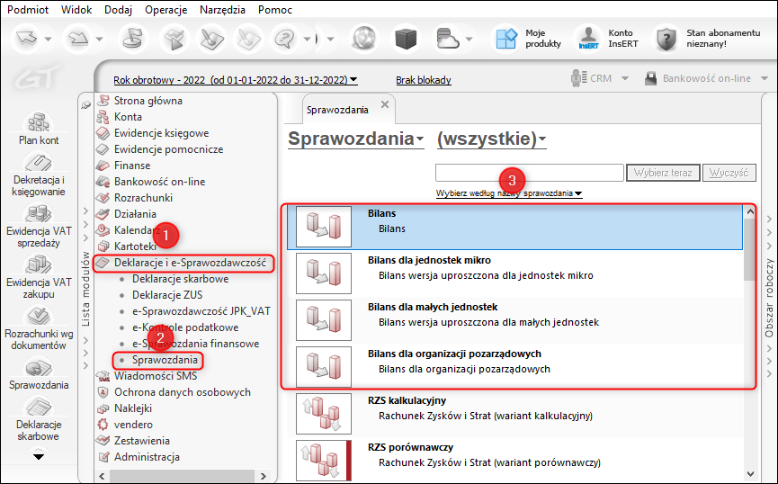Click the globe toolbar icon
The image size is (778, 484).
(364, 38)
